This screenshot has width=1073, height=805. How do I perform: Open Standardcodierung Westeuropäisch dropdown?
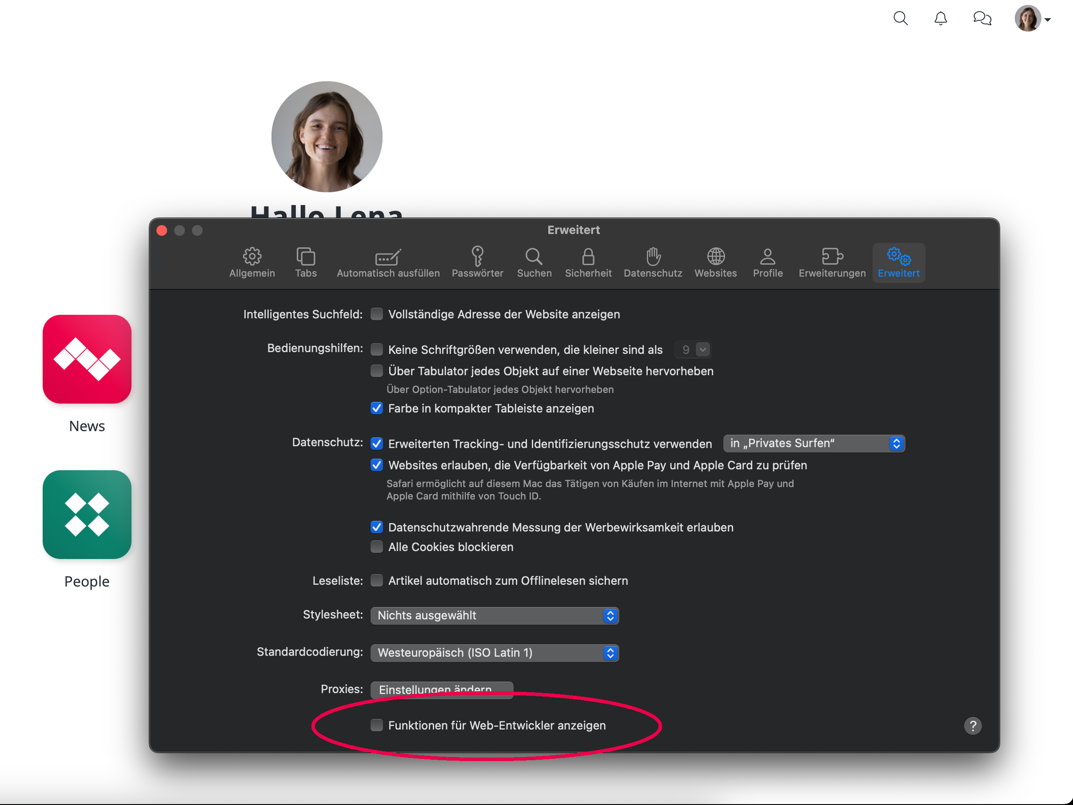pos(495,653)
